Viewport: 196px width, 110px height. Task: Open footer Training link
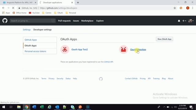[156, 79]
